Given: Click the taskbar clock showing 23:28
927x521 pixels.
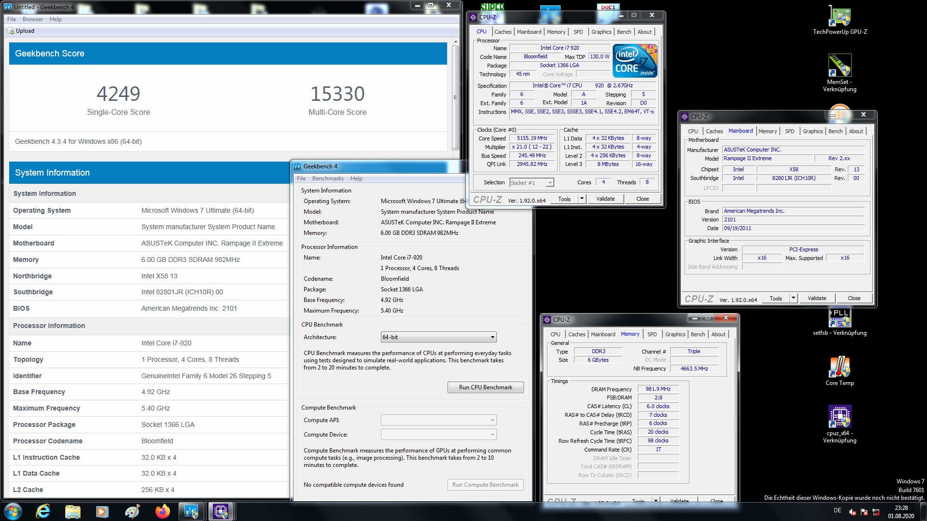Looking at the screenshot, I should 901,512.
